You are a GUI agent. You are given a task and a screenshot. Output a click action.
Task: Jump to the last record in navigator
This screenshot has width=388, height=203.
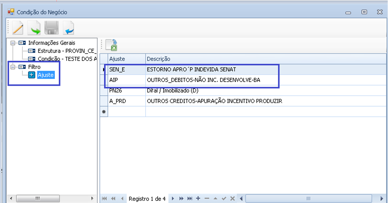coord(190,198)
